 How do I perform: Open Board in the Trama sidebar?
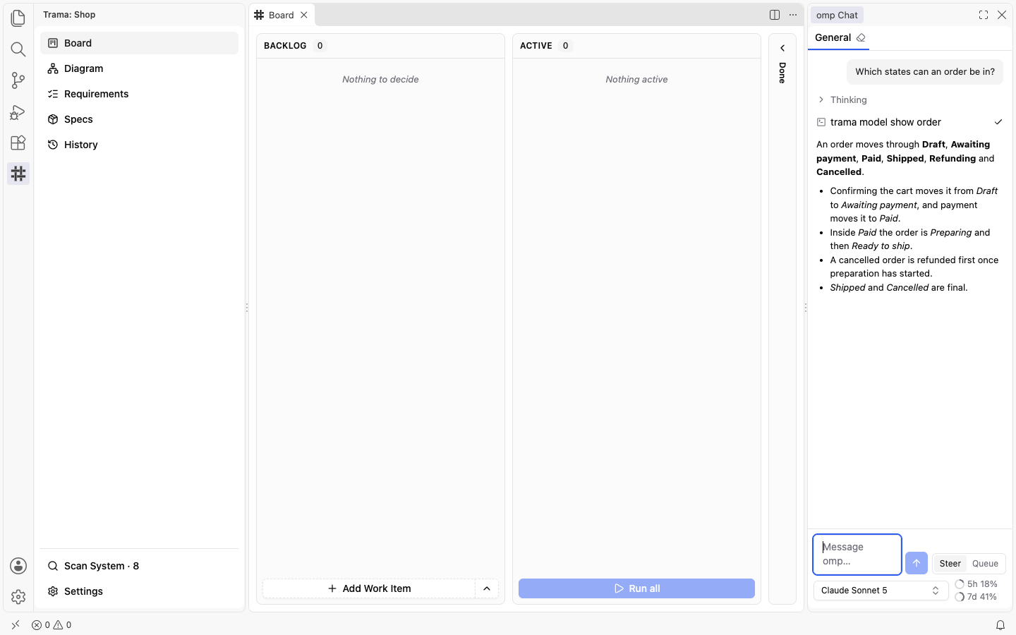(x=139, y=43)
